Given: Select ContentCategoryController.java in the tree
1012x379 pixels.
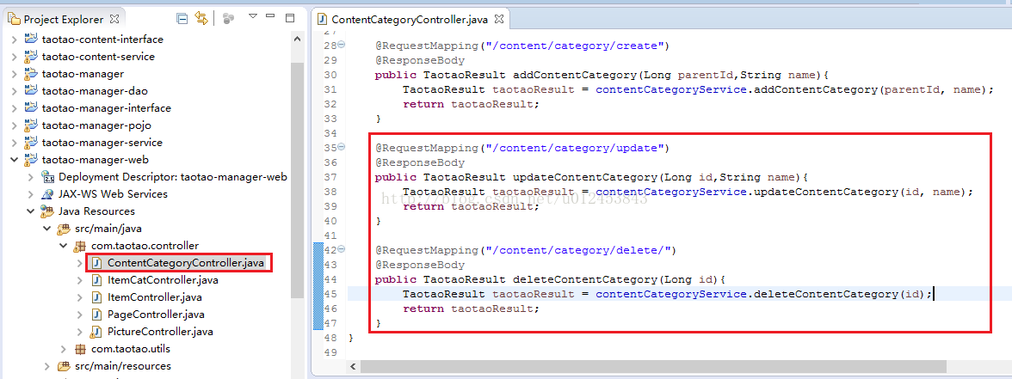Looking at the screenshot, I should (x=187, y=263).
